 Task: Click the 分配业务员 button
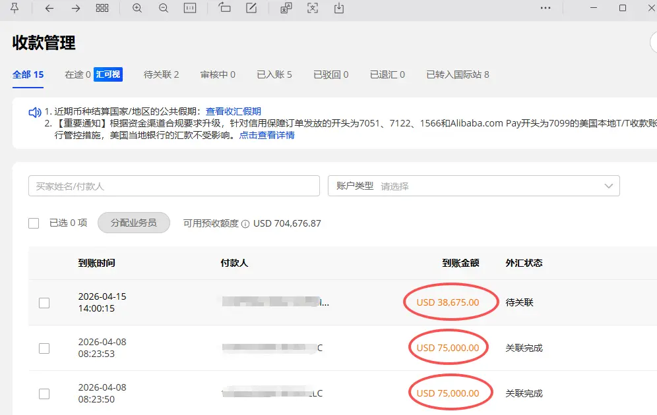tap(134, 223)
